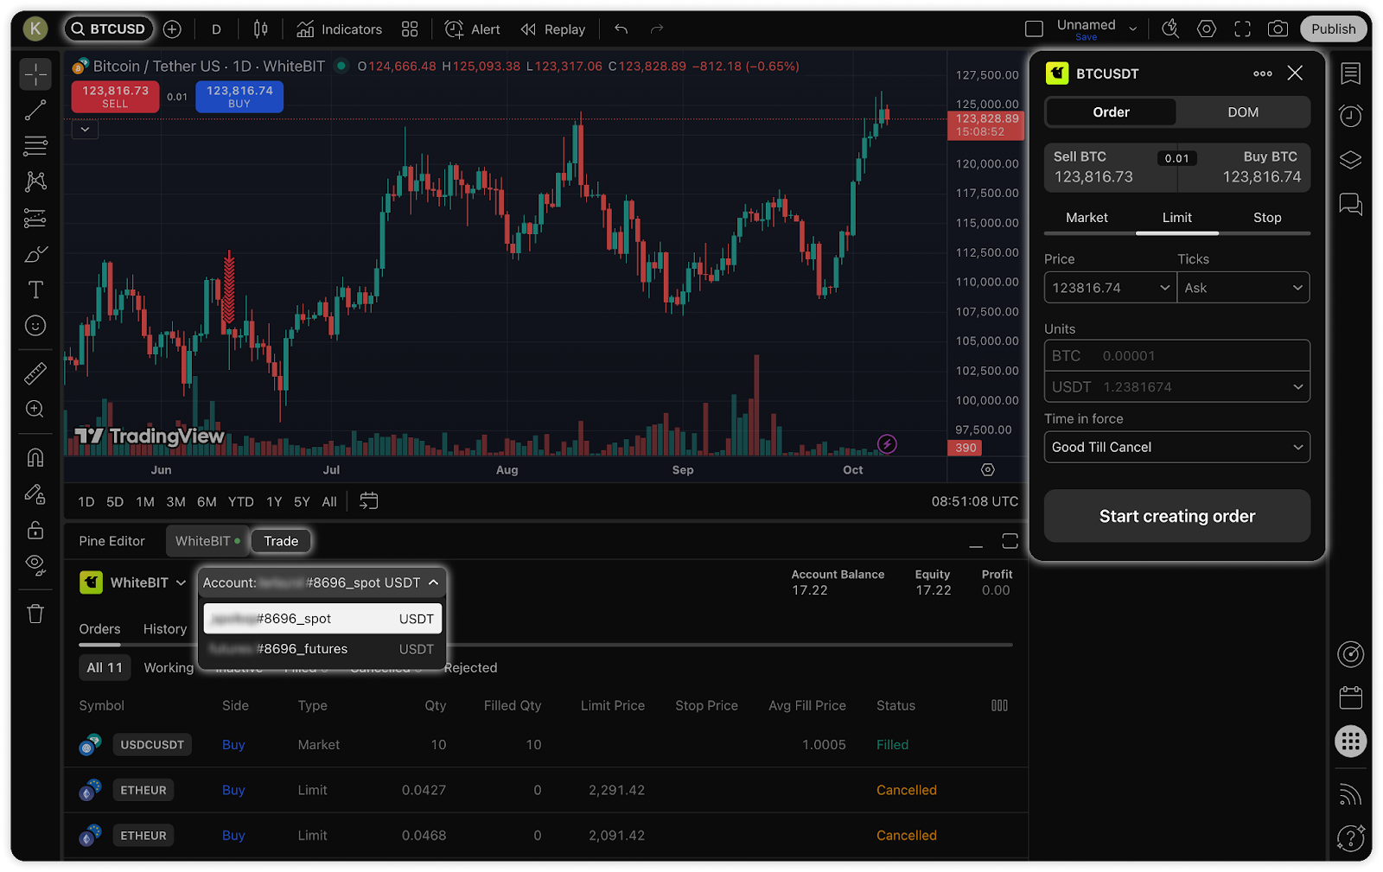1383x872 pixels.
Task: Select the Text tool in left toolbar
Action: pos(35,290)
